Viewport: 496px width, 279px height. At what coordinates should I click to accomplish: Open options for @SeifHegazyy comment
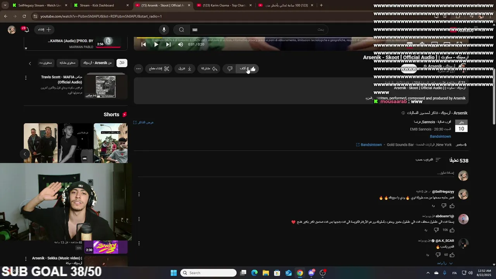[139, 194]
